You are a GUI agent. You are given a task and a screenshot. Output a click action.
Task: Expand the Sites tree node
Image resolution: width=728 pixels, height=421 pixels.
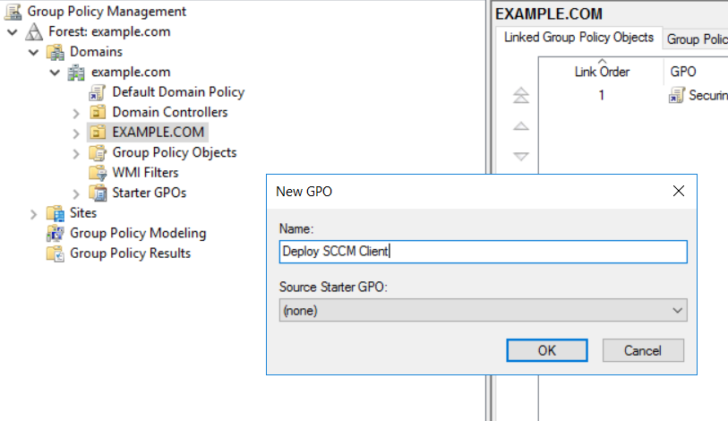tap(33, 213)
